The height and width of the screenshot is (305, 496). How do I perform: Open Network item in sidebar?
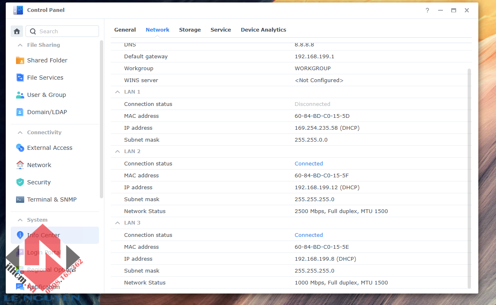point(39,165)
